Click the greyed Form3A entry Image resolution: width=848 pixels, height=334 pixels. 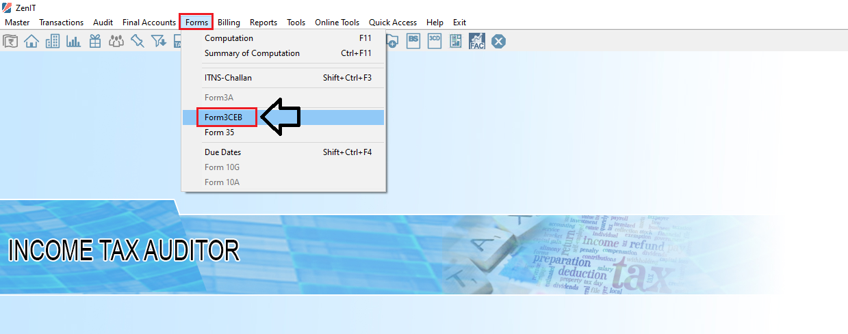point(284,98)
